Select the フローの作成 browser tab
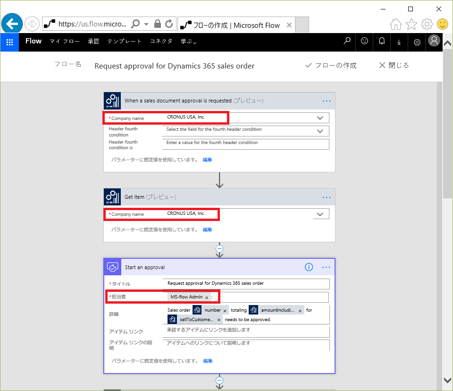Viewport: 453px width, 391px height. pyautogui.click(x=236, y=25)
